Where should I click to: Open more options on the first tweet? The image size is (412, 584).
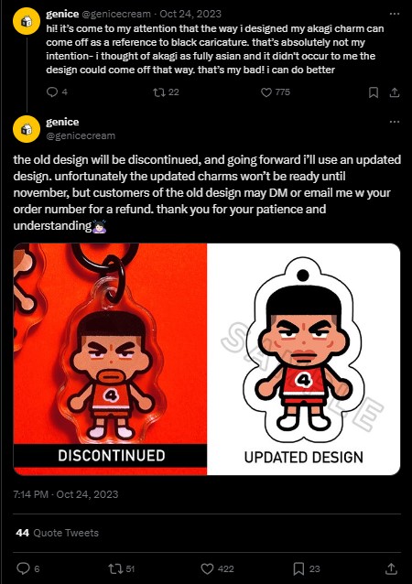[394, 14]
